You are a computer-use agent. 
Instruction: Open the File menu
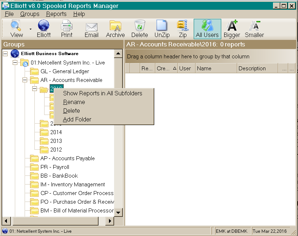tap(9, 14)
